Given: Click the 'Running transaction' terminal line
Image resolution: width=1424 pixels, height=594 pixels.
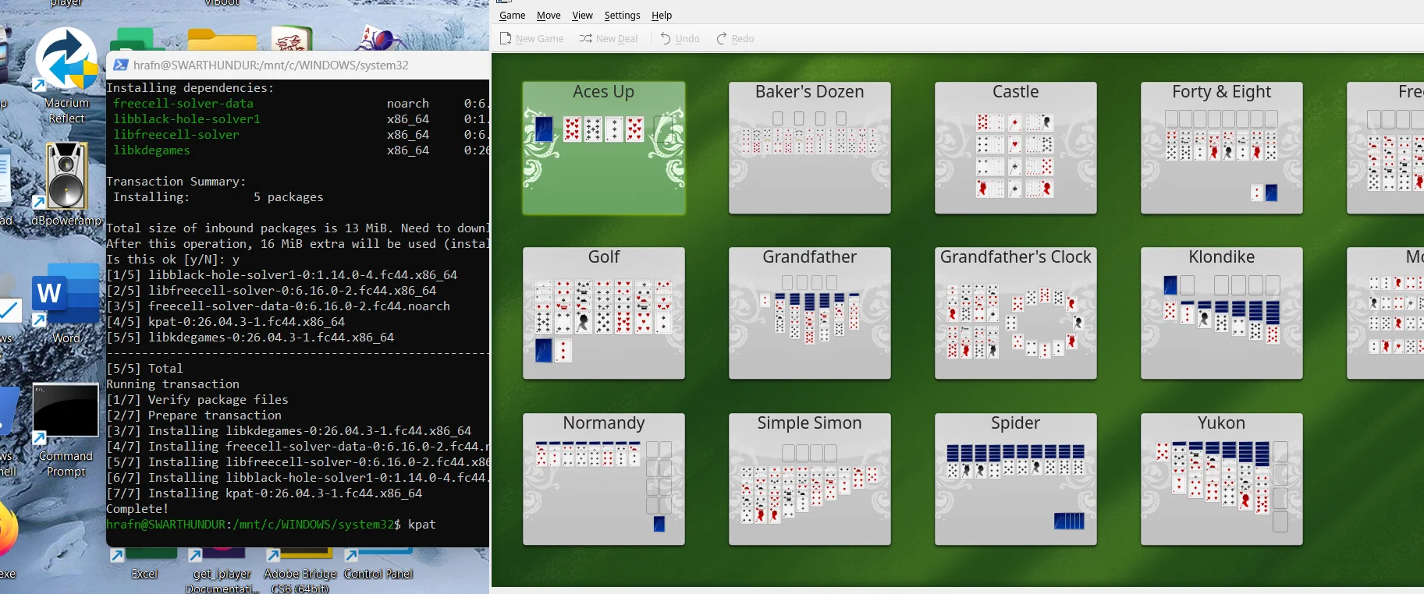Looking at the screenshot, I should point(172,384).
